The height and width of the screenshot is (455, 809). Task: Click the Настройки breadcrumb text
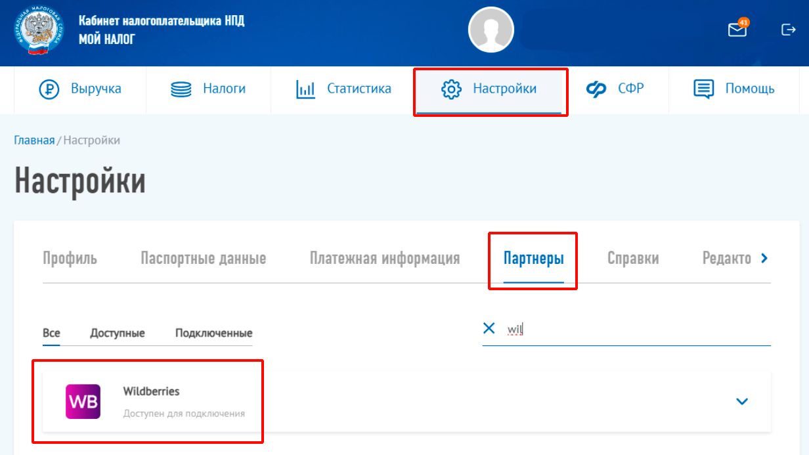coord(92,141)
